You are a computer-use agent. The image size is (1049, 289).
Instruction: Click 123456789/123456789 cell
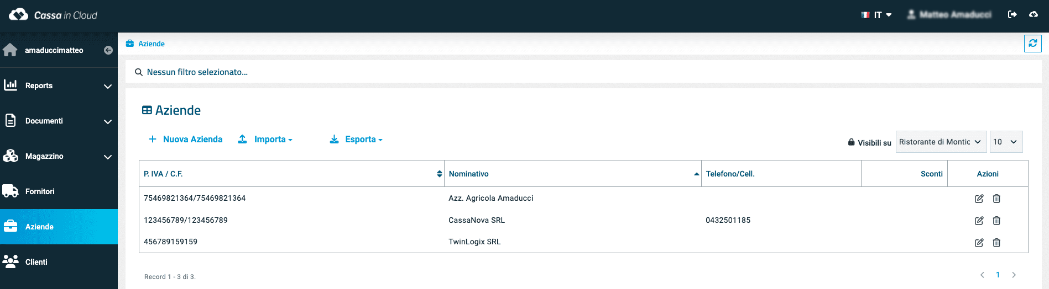[186, 220]
